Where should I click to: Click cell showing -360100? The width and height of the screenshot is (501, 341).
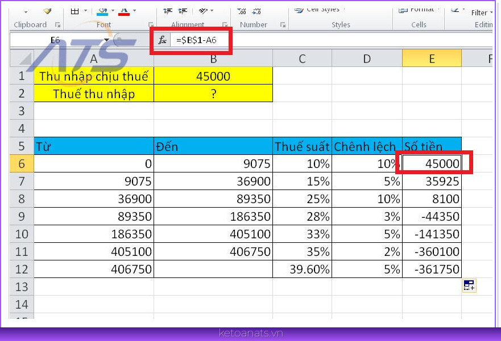[x=432, y=251]
